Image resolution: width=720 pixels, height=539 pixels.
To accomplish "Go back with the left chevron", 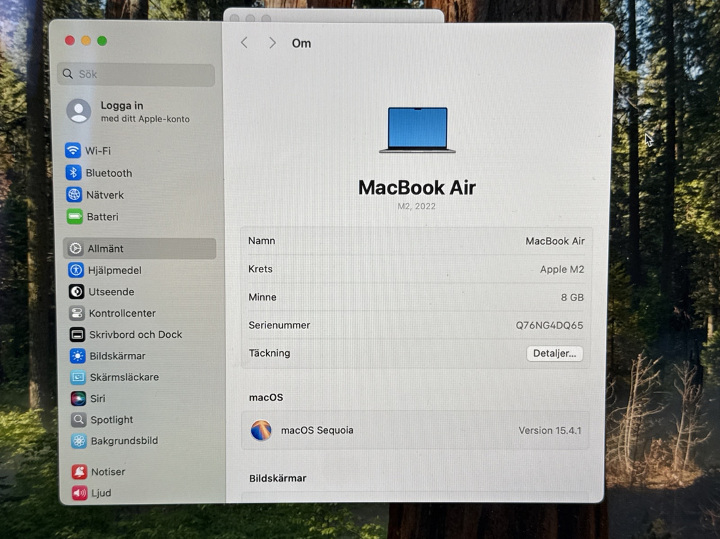I will (x=245, y=43).
